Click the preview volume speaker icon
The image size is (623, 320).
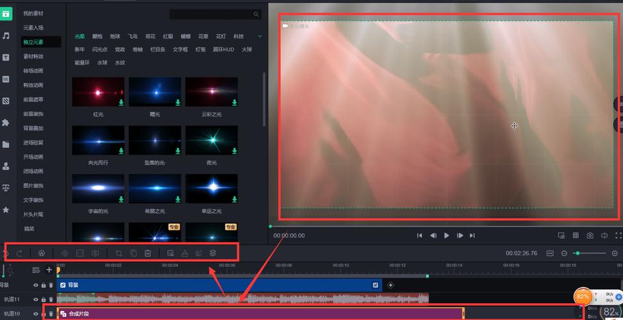[x=604, y=236]
